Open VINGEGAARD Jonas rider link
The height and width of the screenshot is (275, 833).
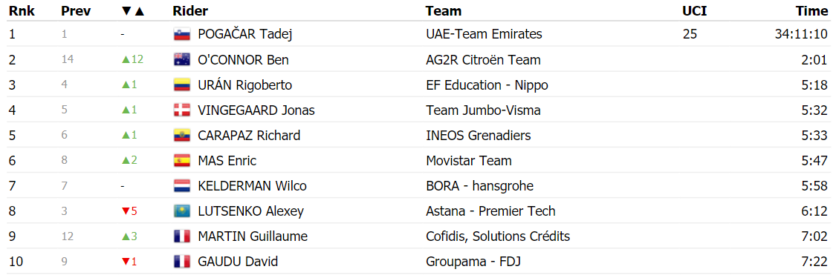point(256,110)
